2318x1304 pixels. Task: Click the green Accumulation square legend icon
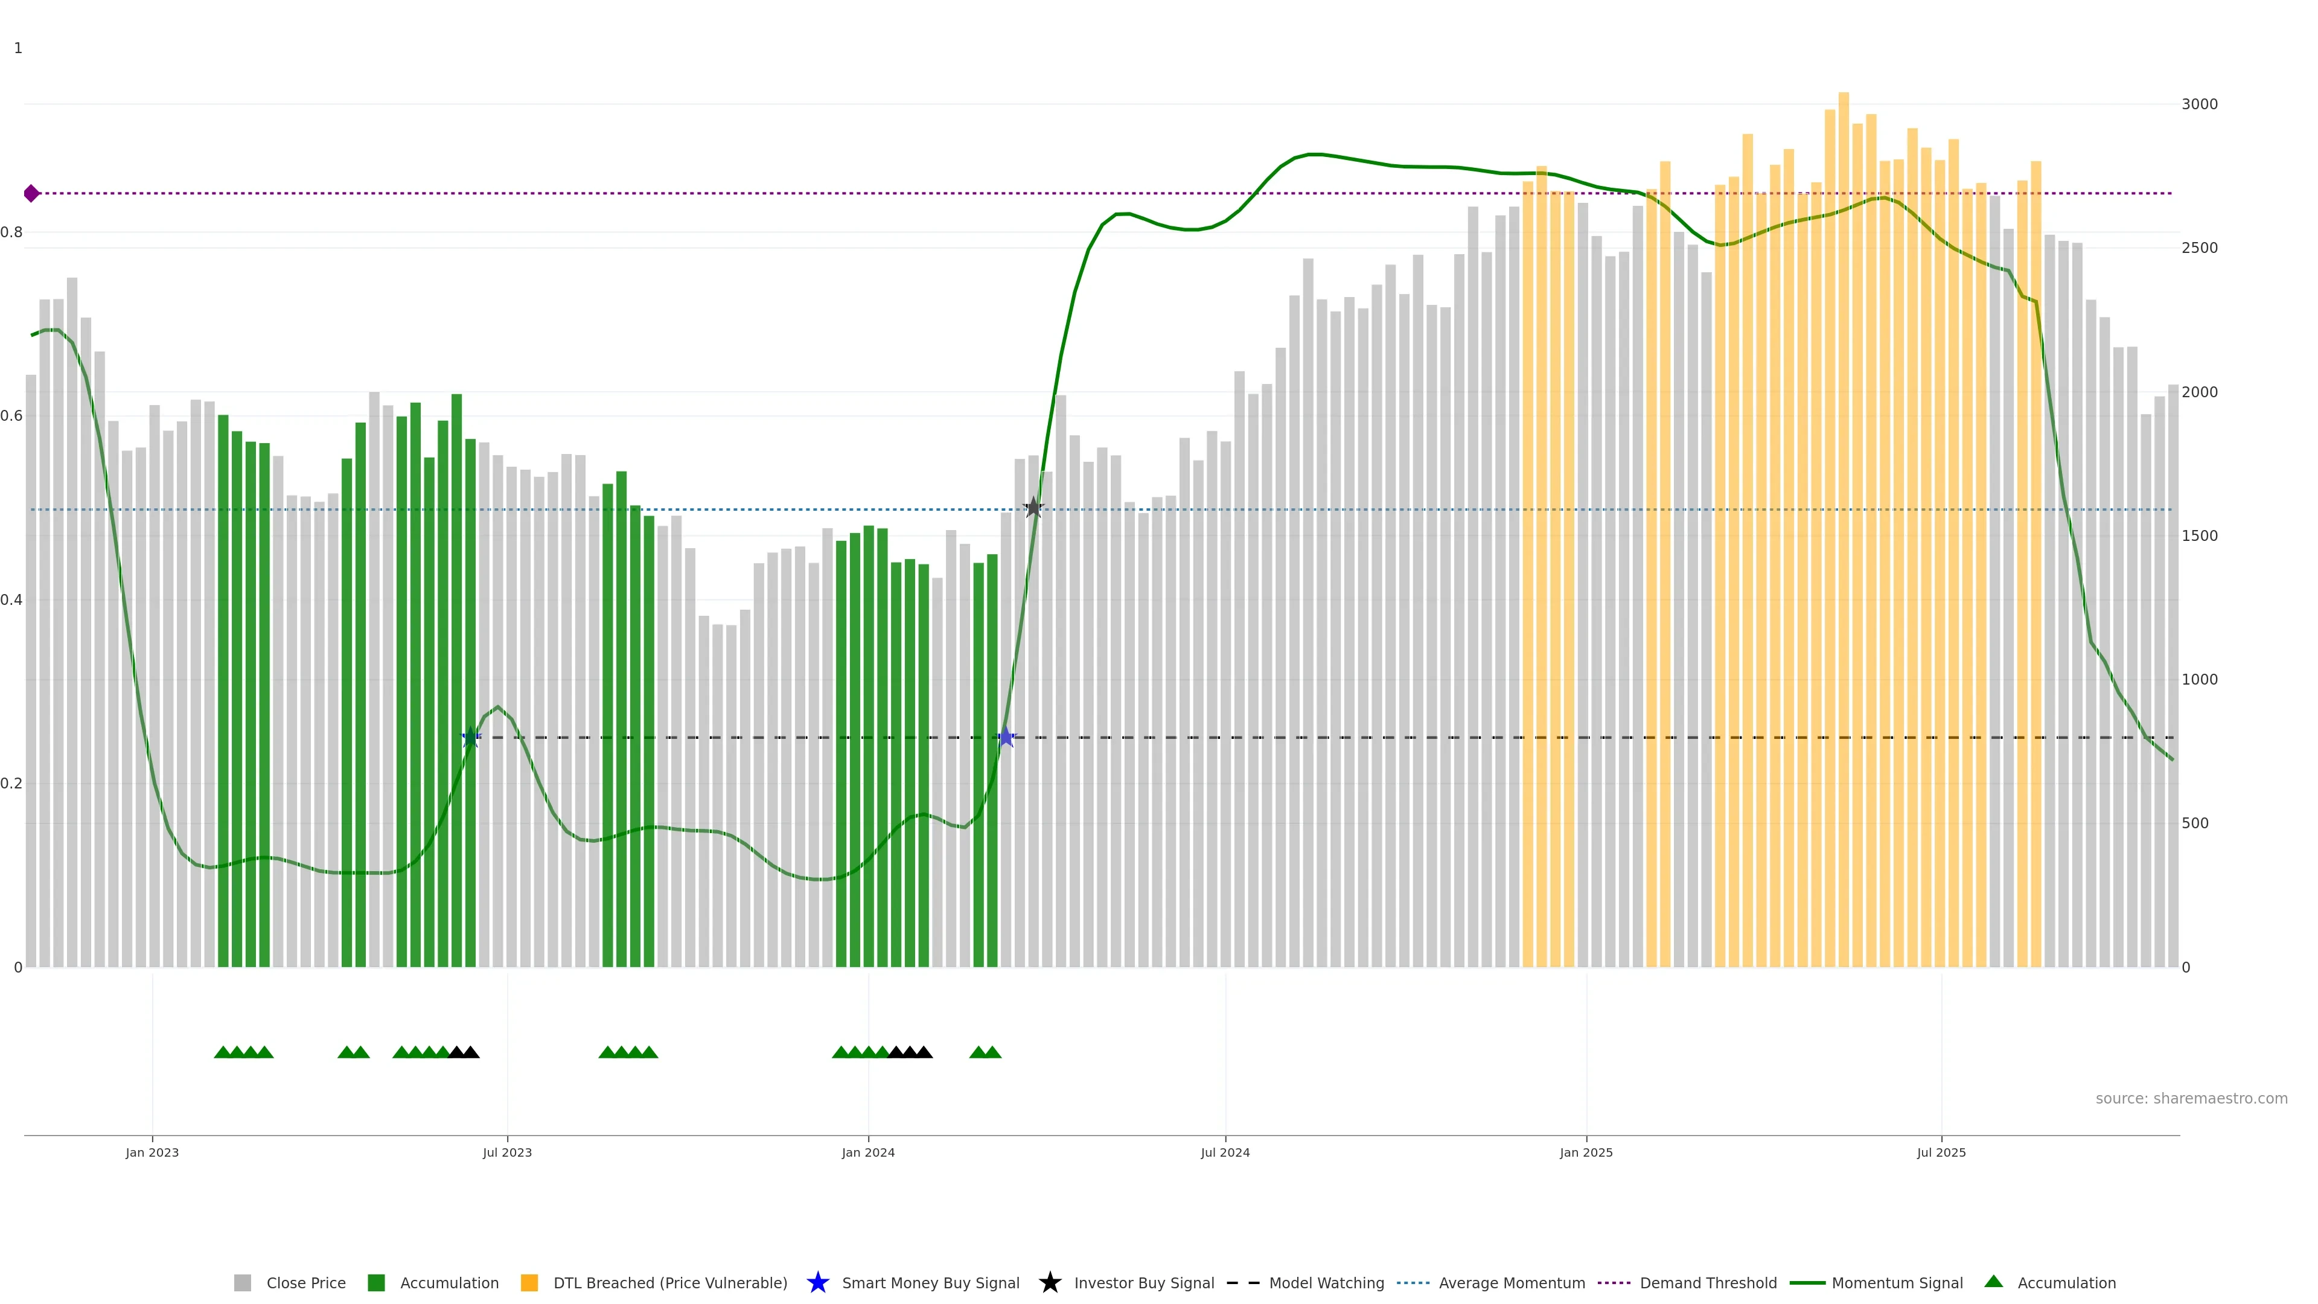click(x=376, y=1282)
